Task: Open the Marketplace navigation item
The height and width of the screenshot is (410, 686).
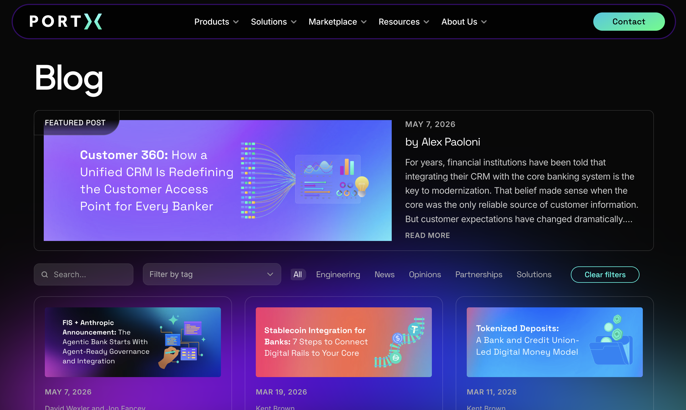Action: coord(333,22)
